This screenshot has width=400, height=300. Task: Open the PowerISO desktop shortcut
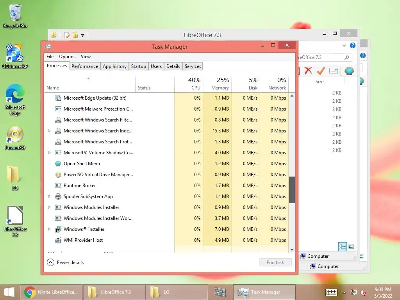coord(15,138)
